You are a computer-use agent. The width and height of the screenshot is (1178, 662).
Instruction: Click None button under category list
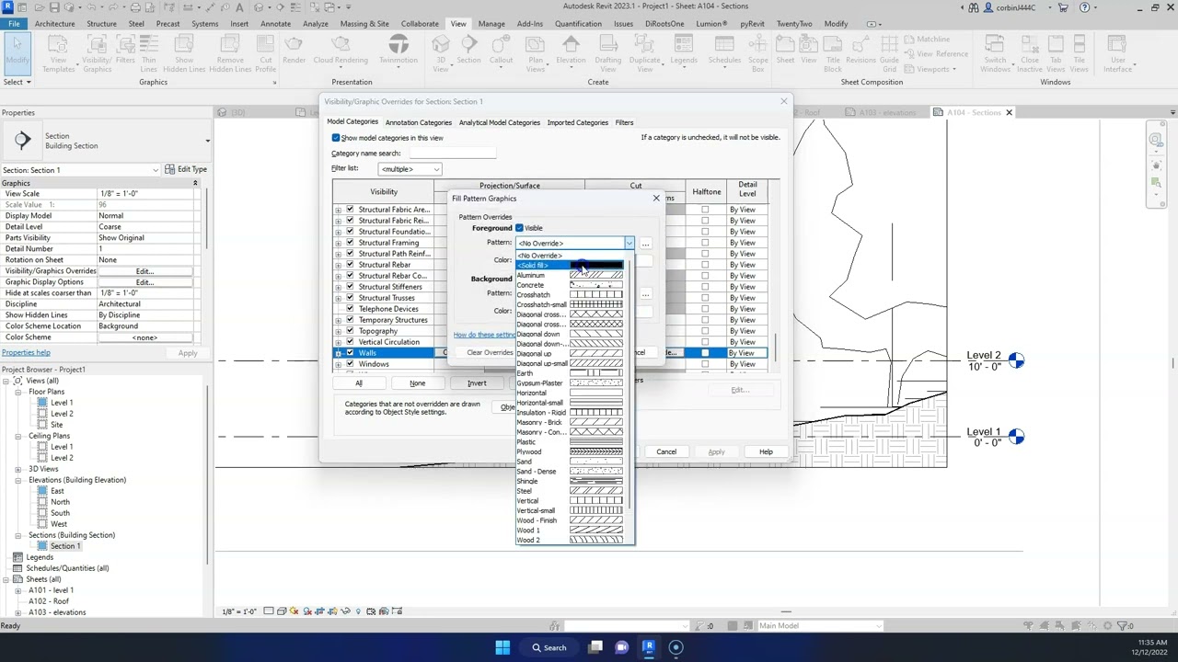[x=418, y=383]
